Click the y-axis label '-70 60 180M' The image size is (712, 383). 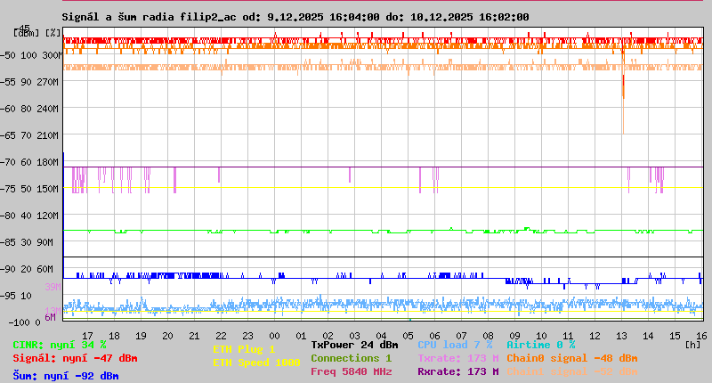[x=29, y=162]
